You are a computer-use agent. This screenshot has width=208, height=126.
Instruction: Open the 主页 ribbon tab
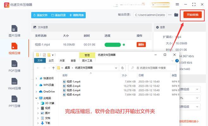click(51, 60)
